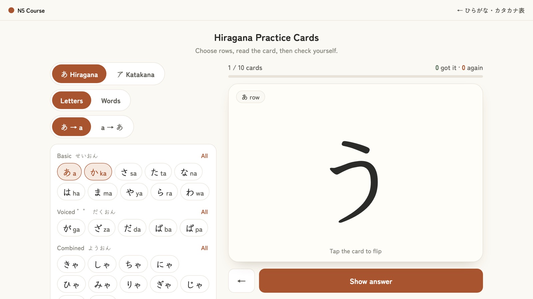Toggle the ひゃ combined row
Viewport: 533px width, 299px height.
point(71,284)
